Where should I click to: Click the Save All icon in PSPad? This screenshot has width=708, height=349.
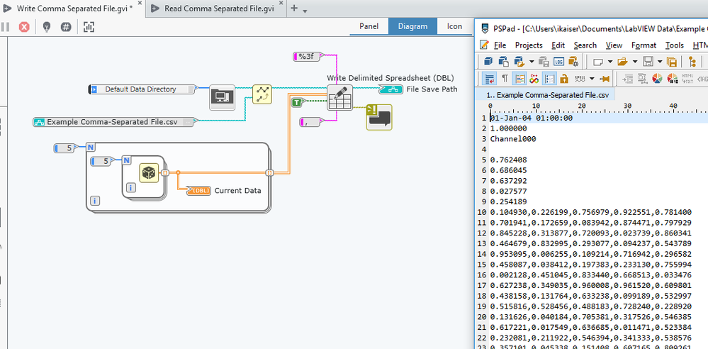coord(671,61)
